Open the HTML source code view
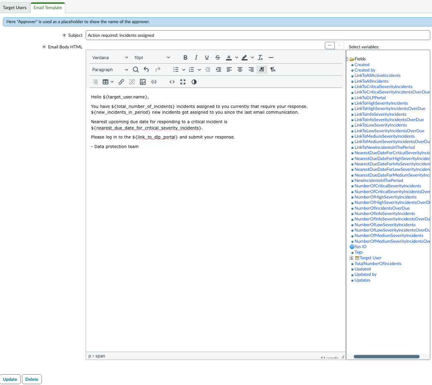 coord(172,82)
